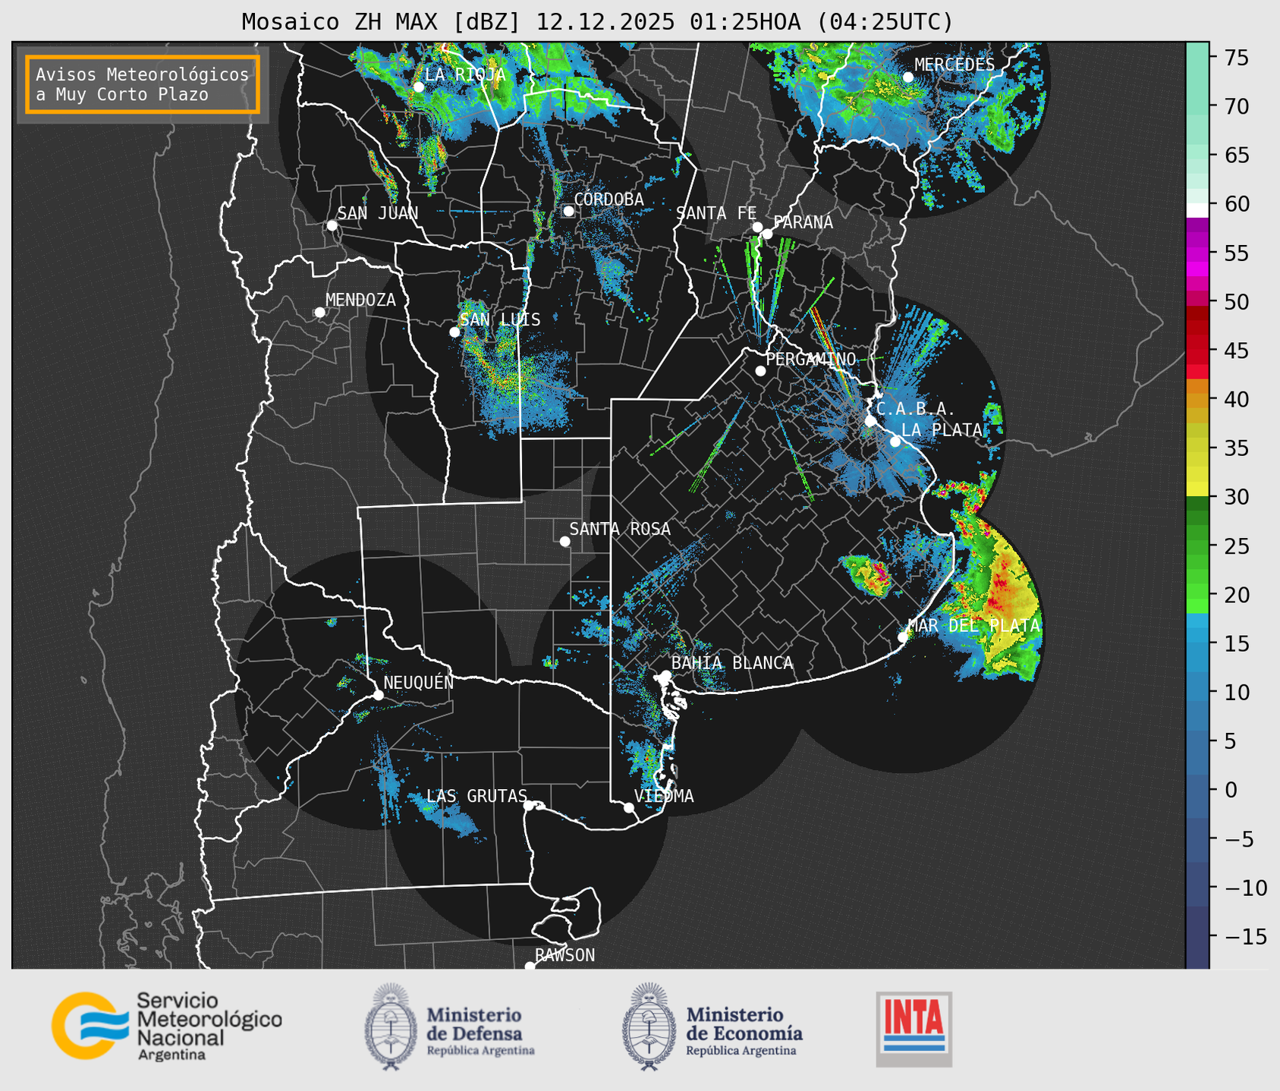Screen dimensions: 1280x1091
Task: Click the LA RIOJA city marker
Action: tap(418, 87)
